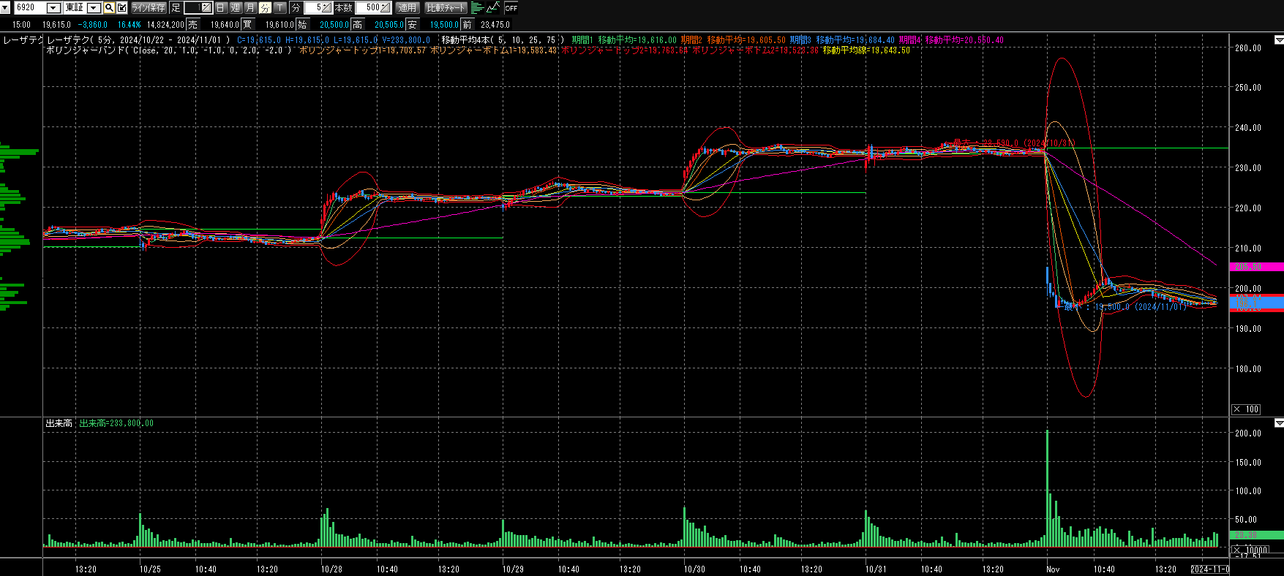Image resolution: width=1284 pixels, height=576 pixels.
Task: Click the magnifier stock search icon
Action: point(109,8)
